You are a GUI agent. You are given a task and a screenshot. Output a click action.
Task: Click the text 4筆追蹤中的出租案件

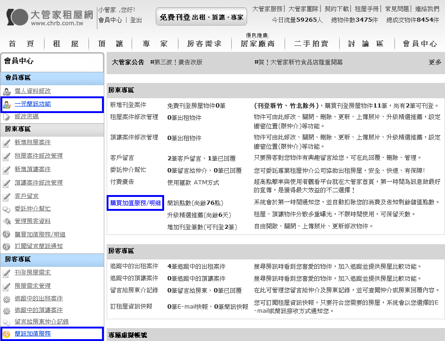[197, 267]
